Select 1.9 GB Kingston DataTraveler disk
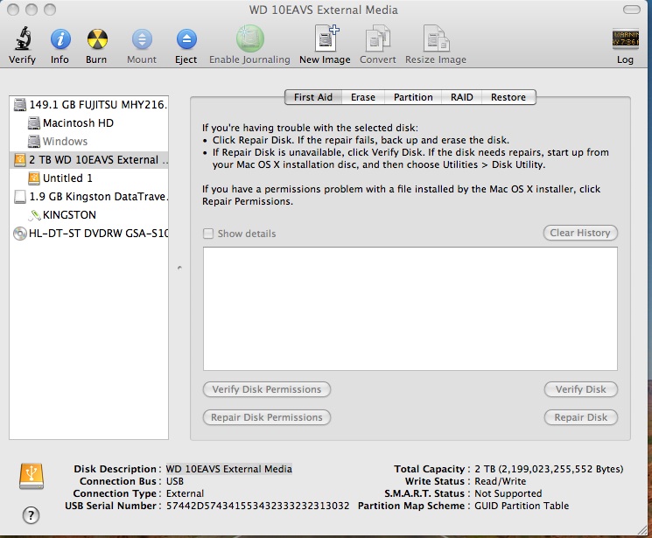Screen dimensions: 652x538 point(89,196)
